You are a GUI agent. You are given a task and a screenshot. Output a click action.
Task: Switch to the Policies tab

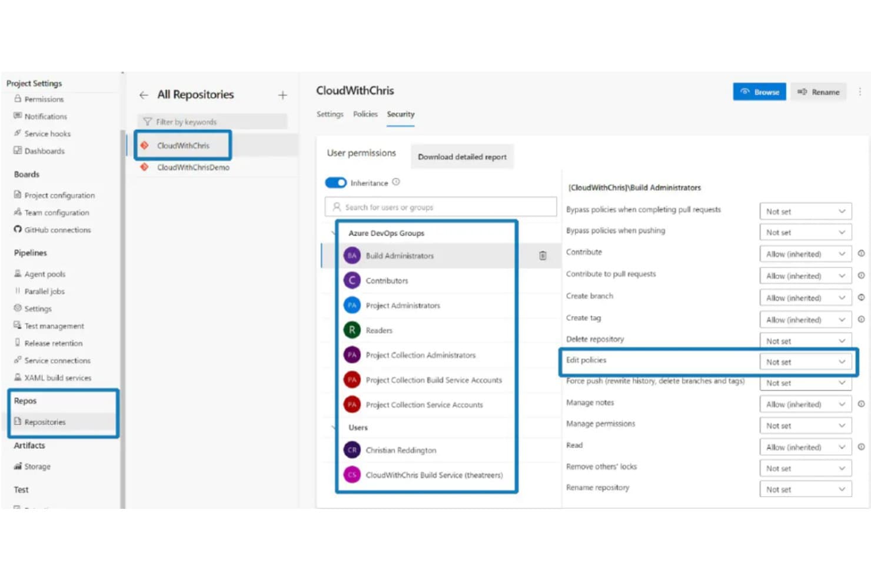click(x=365, y=114)
